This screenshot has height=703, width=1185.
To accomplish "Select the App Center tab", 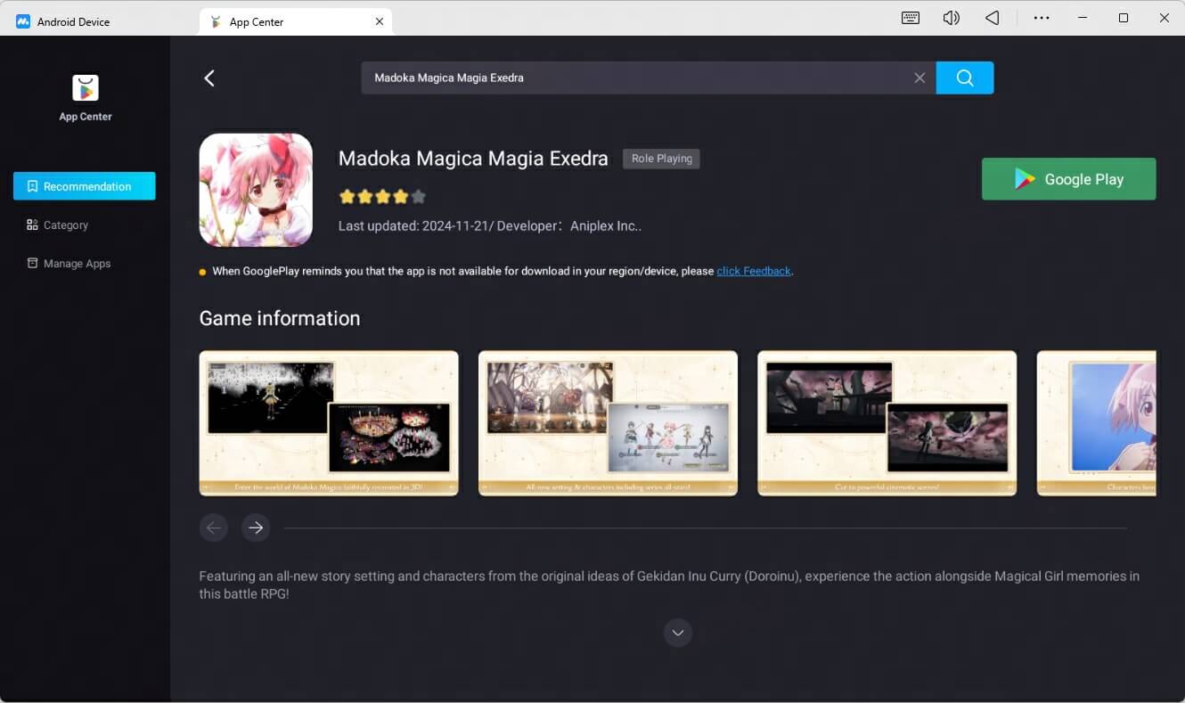I will coord(296,21).
